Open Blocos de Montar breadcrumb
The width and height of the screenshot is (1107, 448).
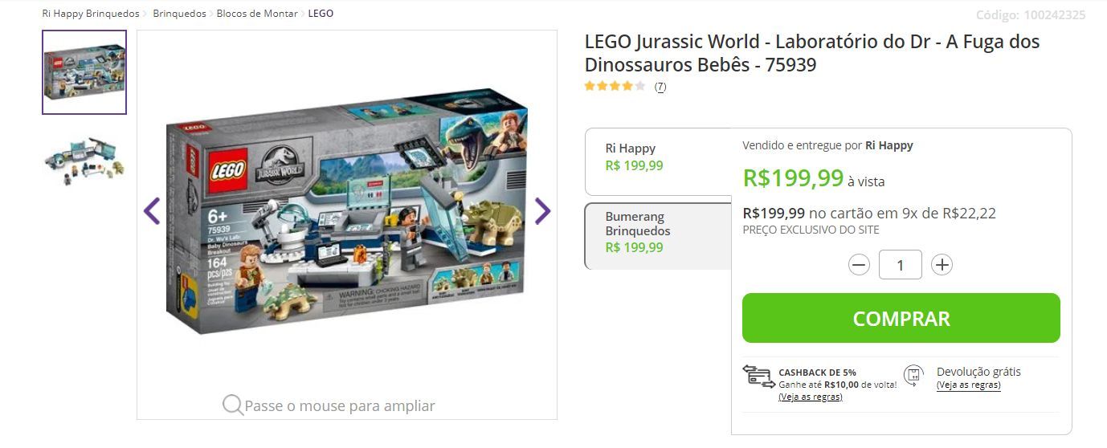pos(257,14)
